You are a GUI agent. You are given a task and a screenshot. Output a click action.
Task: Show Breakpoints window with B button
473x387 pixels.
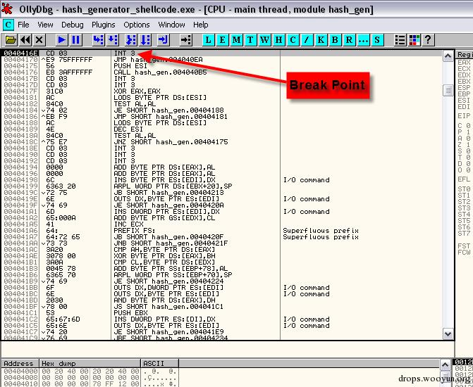click(335, 39)
